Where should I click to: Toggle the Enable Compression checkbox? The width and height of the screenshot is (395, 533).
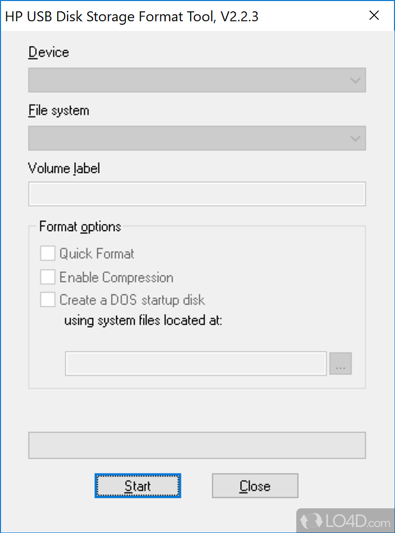tap(48, 277)
